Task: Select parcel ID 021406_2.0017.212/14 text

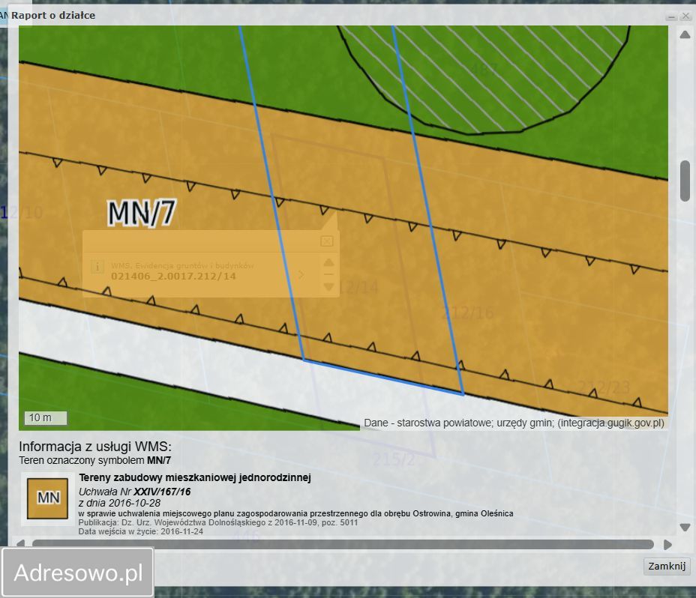Action: click(x=173, y=277)
